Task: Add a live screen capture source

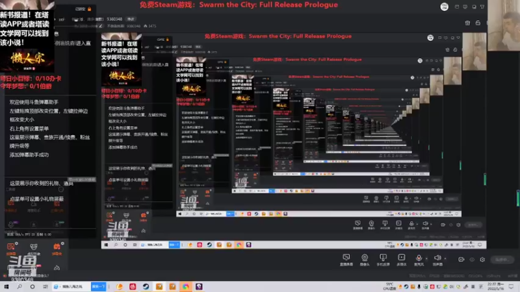Action: coord(346,260)
